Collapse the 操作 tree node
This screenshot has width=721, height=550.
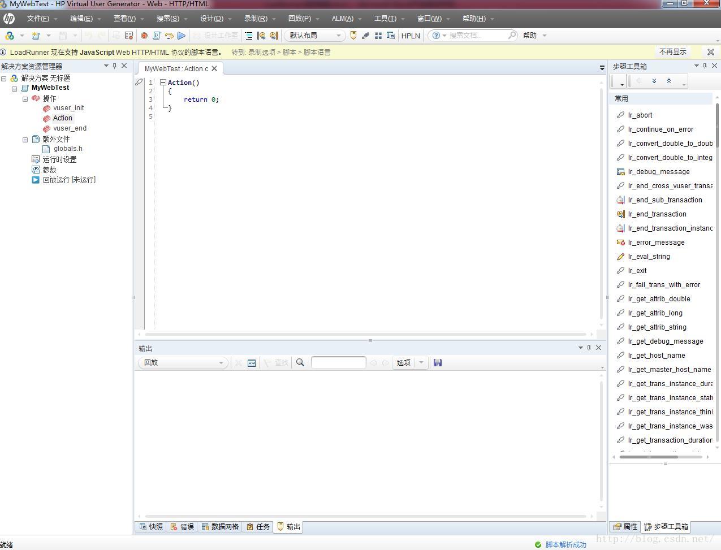point(25,99)
